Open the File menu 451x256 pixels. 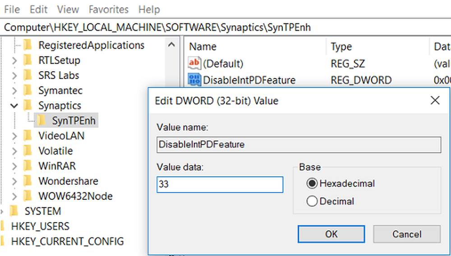click(12, 9)
